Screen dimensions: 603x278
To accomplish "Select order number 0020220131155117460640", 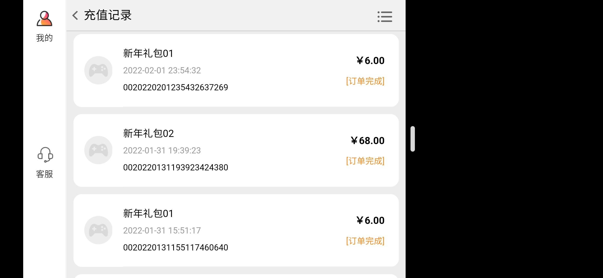I will click(x=175, y=248).
